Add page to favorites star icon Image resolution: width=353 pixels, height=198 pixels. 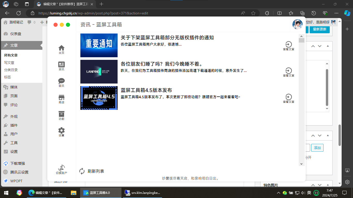coord(253,13)
